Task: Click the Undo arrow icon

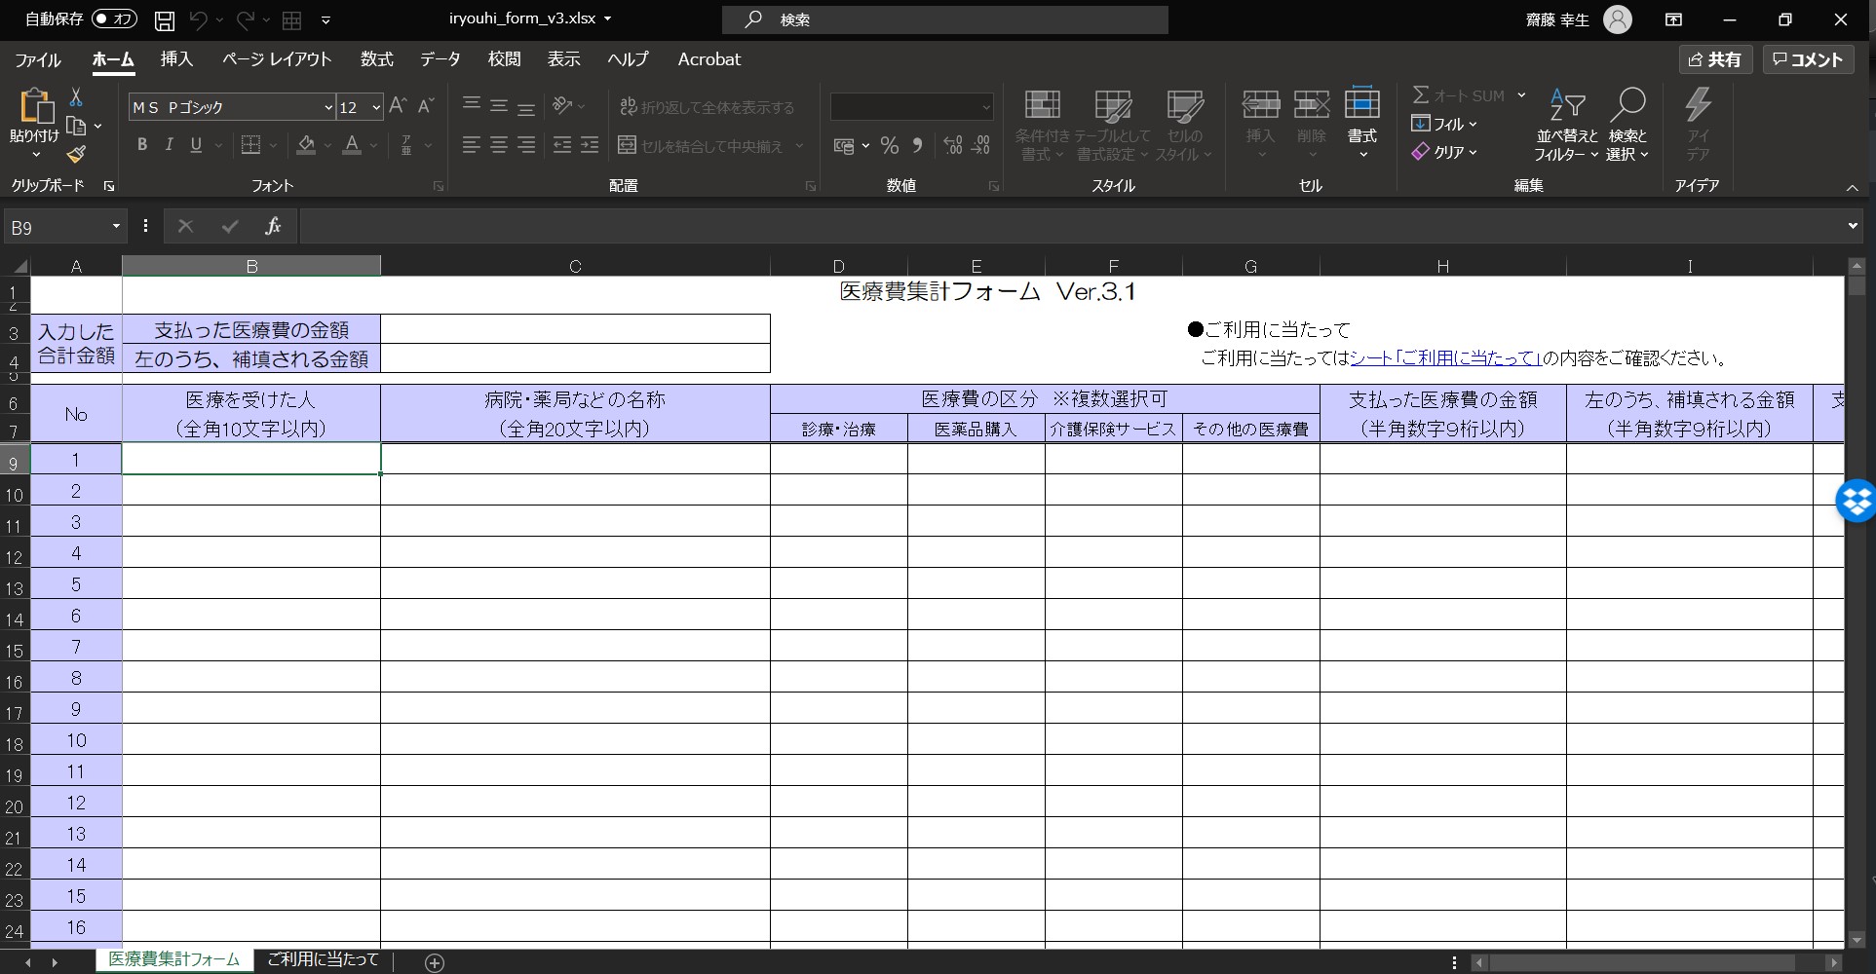Action: 198,19
